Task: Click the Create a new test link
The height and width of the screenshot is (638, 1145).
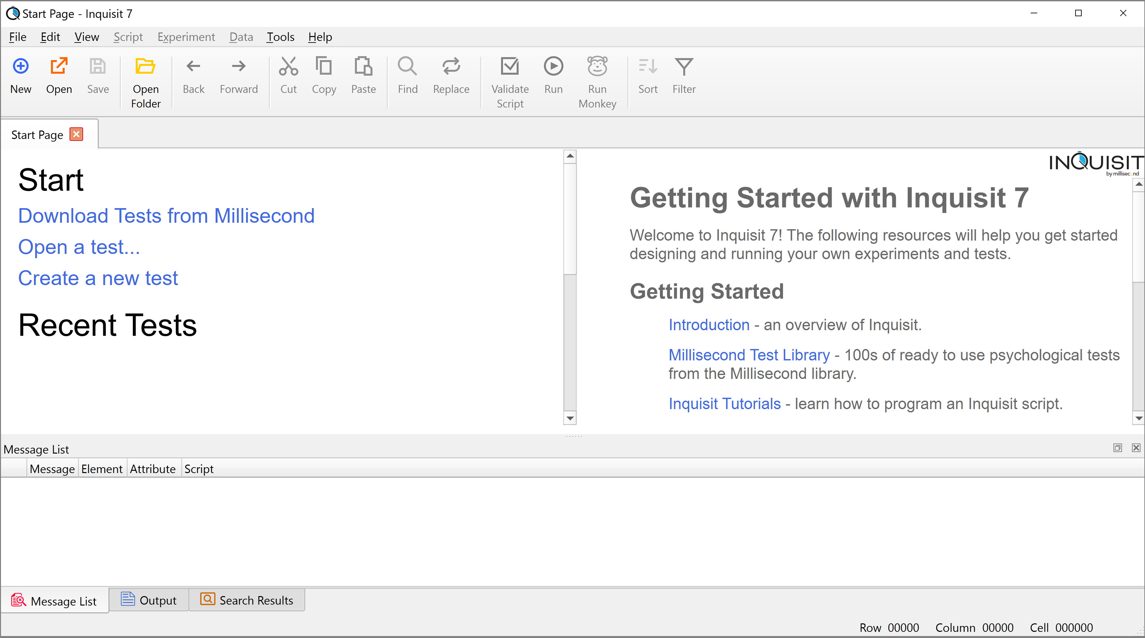Action: pyautogui.click(x=98, y=278)
